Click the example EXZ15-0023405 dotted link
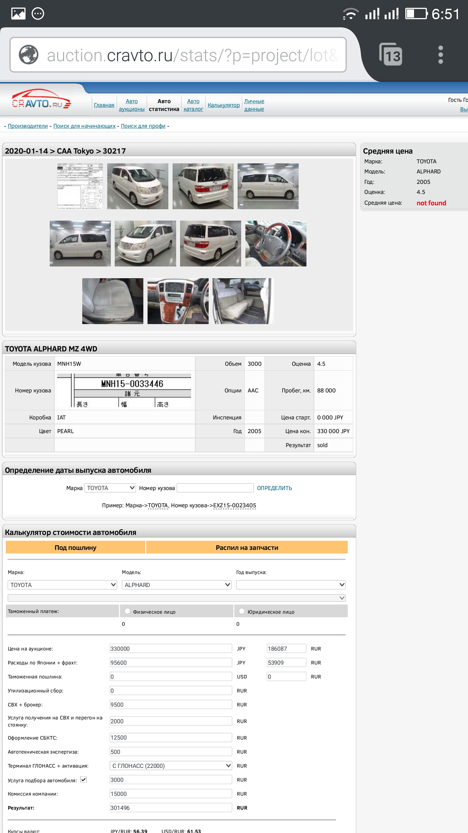Image resolution: width=468 pixels, height=833 pixels. tap(235, 505)
